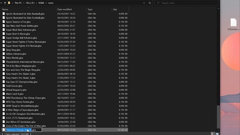Image resolution: width=240 pixels, height=135 pixels.
Task: Refresh the roms folder view
Action: [150, 3]
